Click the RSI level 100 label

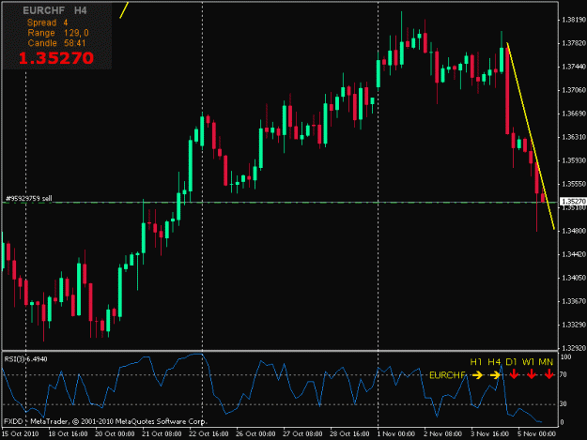click(x=566, y=357)
